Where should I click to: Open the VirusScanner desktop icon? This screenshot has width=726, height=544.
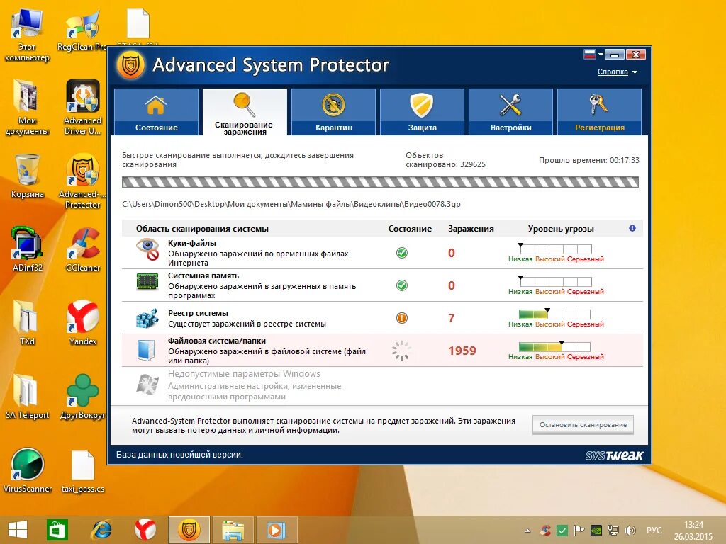point(28,470)
